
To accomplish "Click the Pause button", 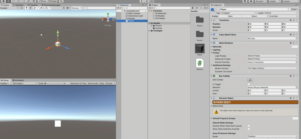I will click(x=147, y=1).
